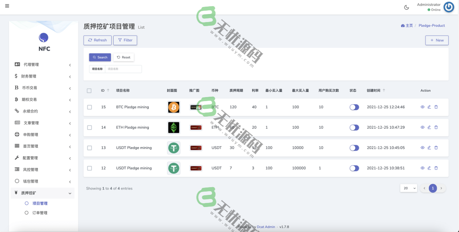This screenshot has height=232, width=459.
Task: Select the header select-all checkbox
Action: (x=89, y=90)
